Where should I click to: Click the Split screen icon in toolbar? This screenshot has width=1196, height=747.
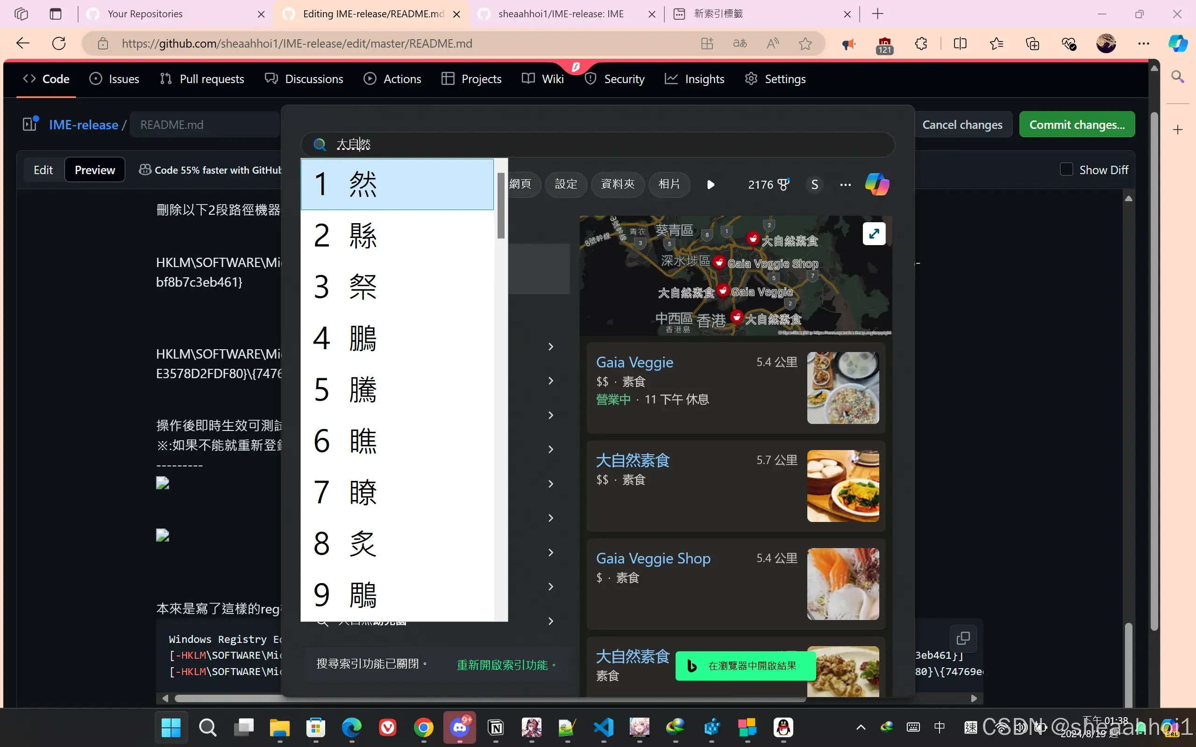coord(960,43)
